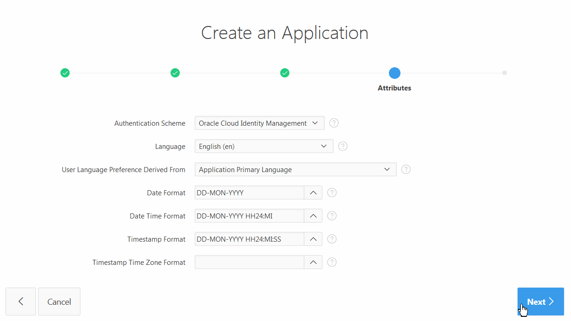Cancel the application creation
Image resolution: width=571 pixels, height=321 pixels.
pyautogui.click(x=59, y=302)
